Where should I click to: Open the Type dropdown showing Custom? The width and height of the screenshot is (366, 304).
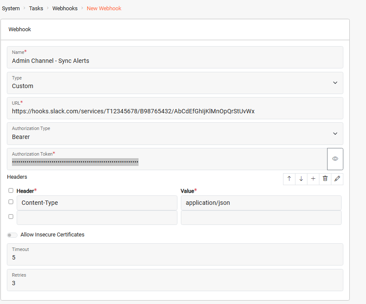click(x=335, y=83)
